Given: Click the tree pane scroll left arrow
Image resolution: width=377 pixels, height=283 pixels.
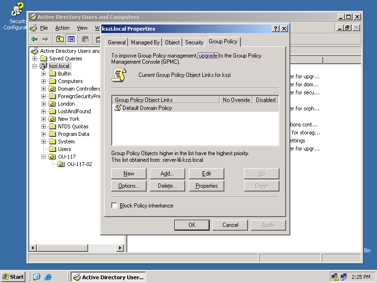Looking at the screenshot, I should click(33, 248).
